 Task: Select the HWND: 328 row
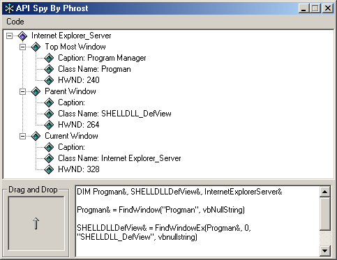[79, 169]
